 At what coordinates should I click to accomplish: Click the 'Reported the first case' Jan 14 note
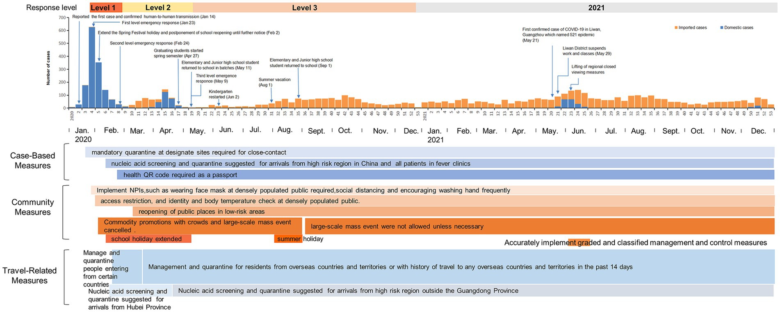click(144, 17)
